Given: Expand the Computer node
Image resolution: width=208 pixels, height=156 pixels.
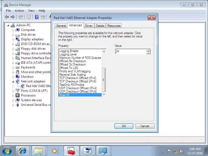Looking at the screenshot, I should coord(13,30).
